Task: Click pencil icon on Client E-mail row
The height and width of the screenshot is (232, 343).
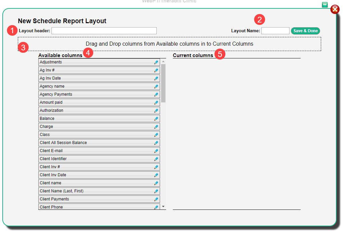Action: coord(156,151)
